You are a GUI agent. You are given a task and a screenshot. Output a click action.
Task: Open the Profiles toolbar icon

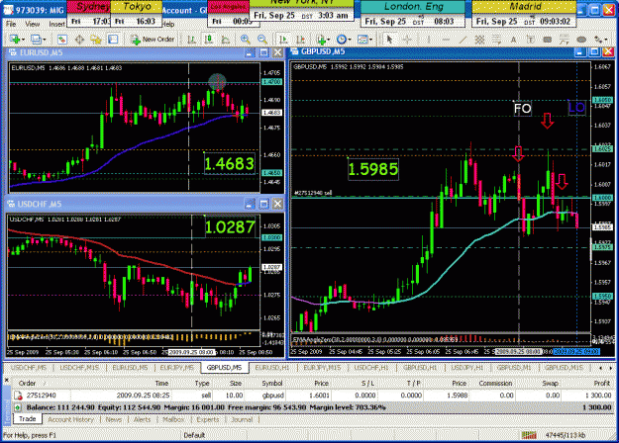point(35,39)
